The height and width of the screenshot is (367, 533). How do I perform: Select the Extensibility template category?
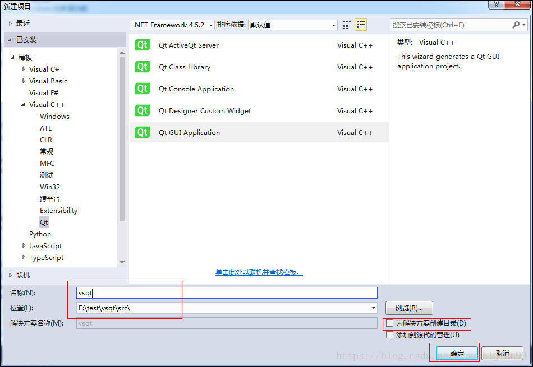[59, 211]
